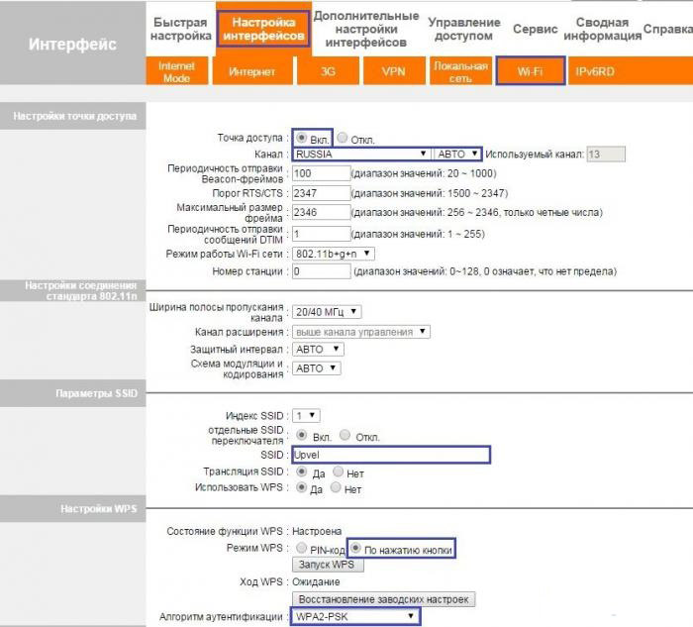
Task: Open Дополнительные настройки интерфейсов tab
Action: (366, 29)
